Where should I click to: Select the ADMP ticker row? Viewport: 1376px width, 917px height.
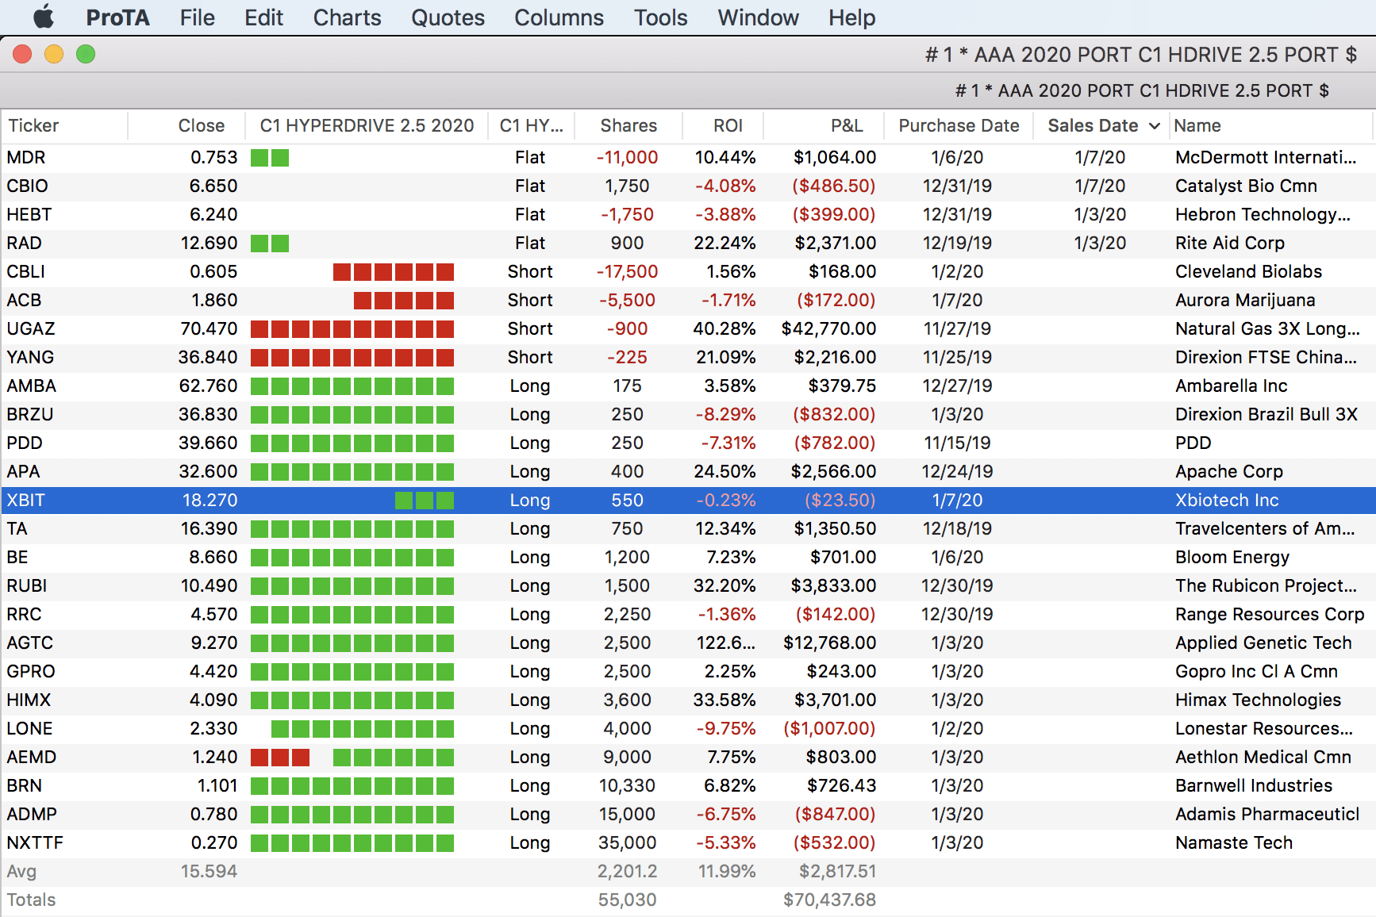click(x=688, y=814)
